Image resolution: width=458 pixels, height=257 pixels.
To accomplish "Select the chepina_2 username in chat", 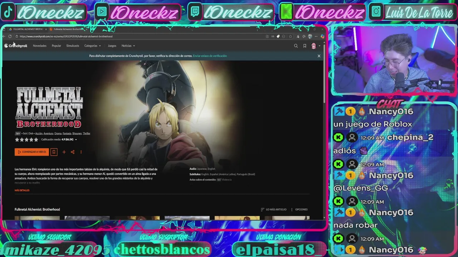I will 410,137.
